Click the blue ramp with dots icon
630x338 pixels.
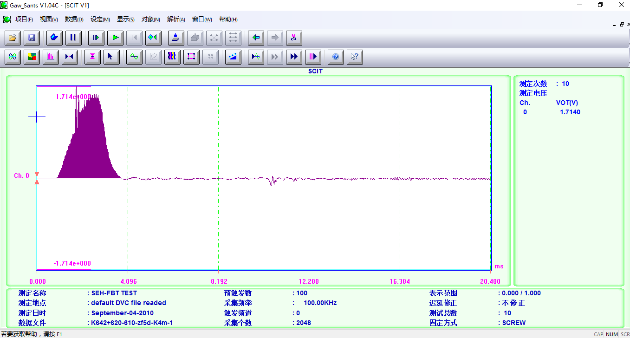tap(233, 57)
